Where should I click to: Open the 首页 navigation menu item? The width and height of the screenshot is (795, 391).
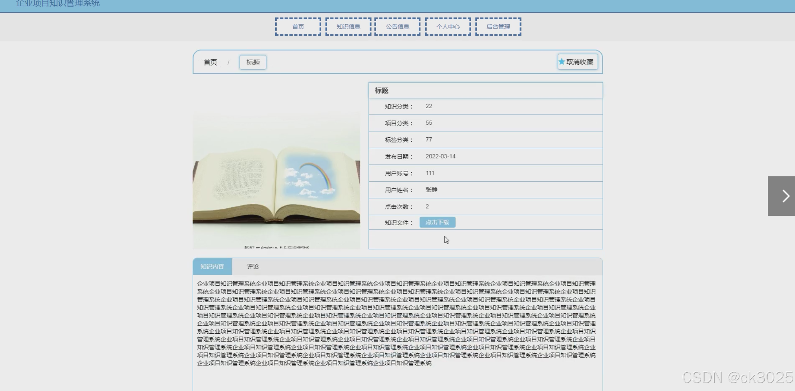tap(298, 27)
